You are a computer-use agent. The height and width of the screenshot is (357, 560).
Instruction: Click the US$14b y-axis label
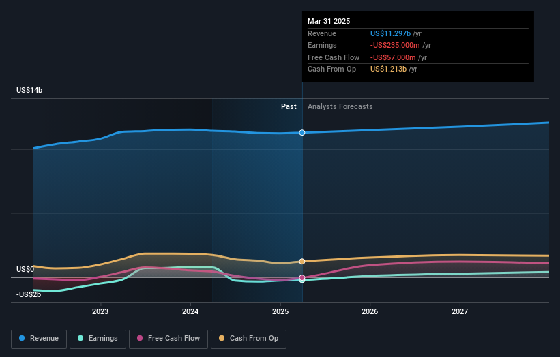pyautogui.click(x=29, y=90)
